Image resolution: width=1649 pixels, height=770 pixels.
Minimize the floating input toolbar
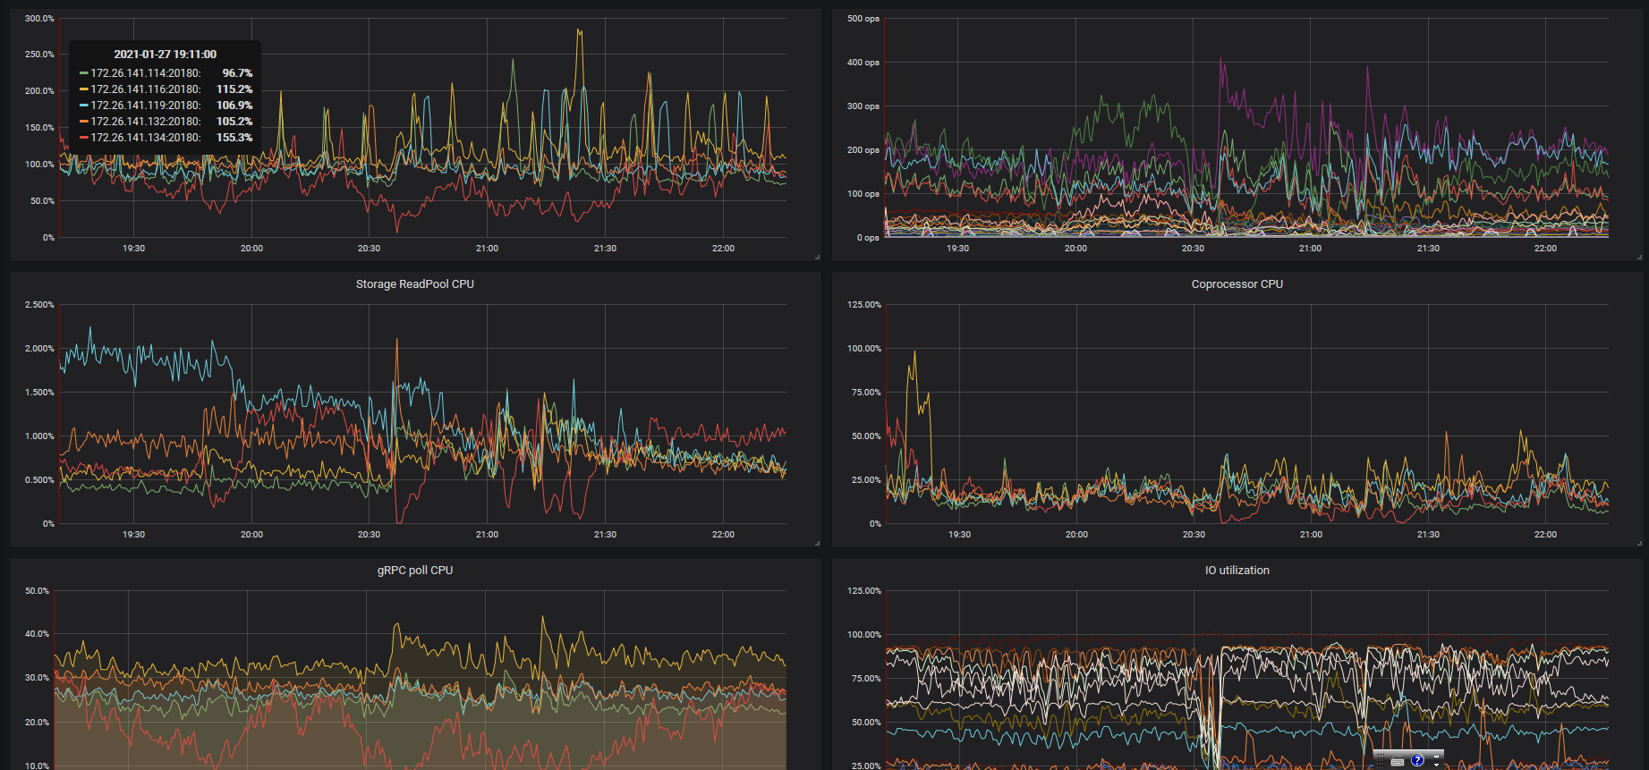coord(1436,755)
